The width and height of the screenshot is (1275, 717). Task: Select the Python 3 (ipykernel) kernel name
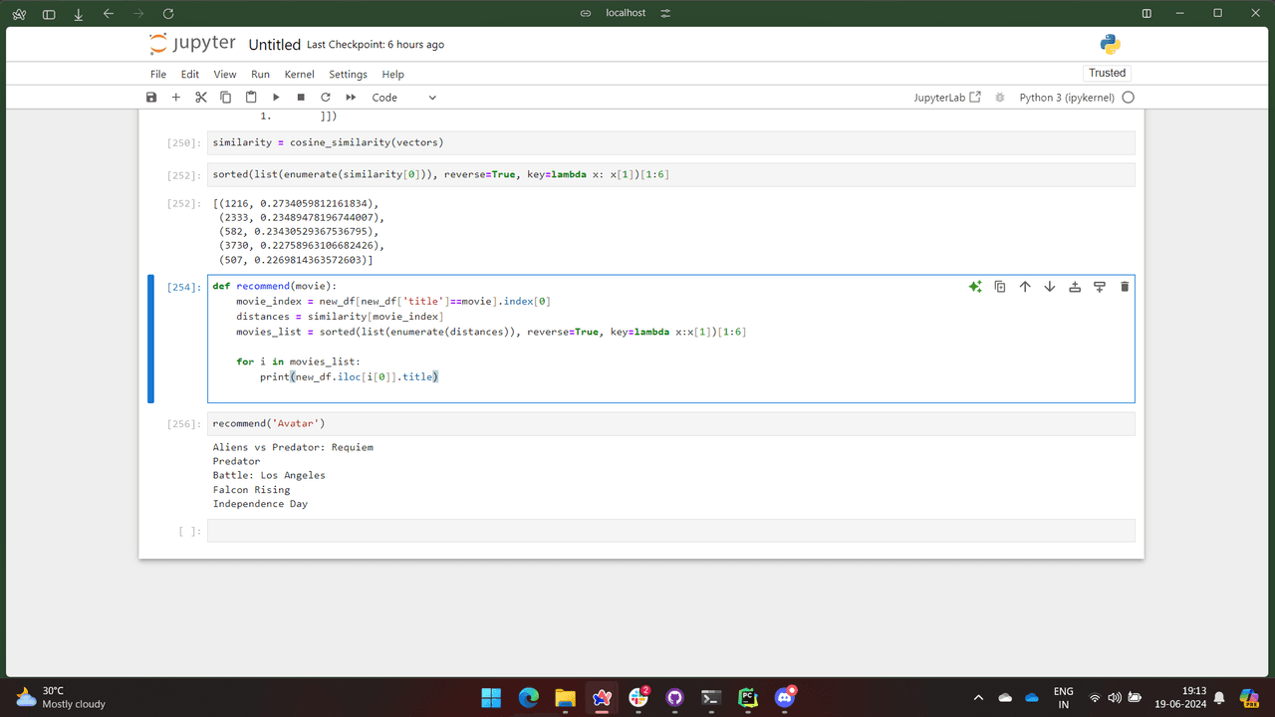point(1066,98)
